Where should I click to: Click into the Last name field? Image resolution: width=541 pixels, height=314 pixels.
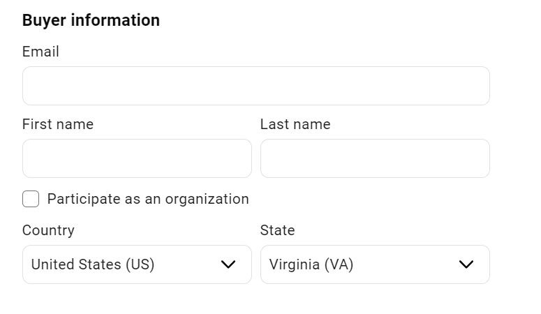point(375,158)
